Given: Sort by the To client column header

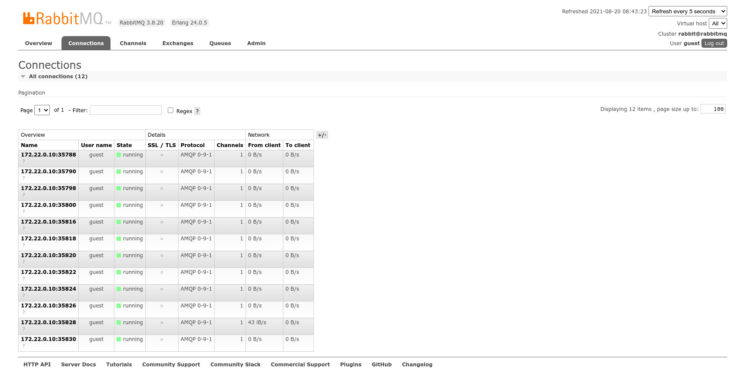Looking at the screenshot, I should click(x=298, y=145).
